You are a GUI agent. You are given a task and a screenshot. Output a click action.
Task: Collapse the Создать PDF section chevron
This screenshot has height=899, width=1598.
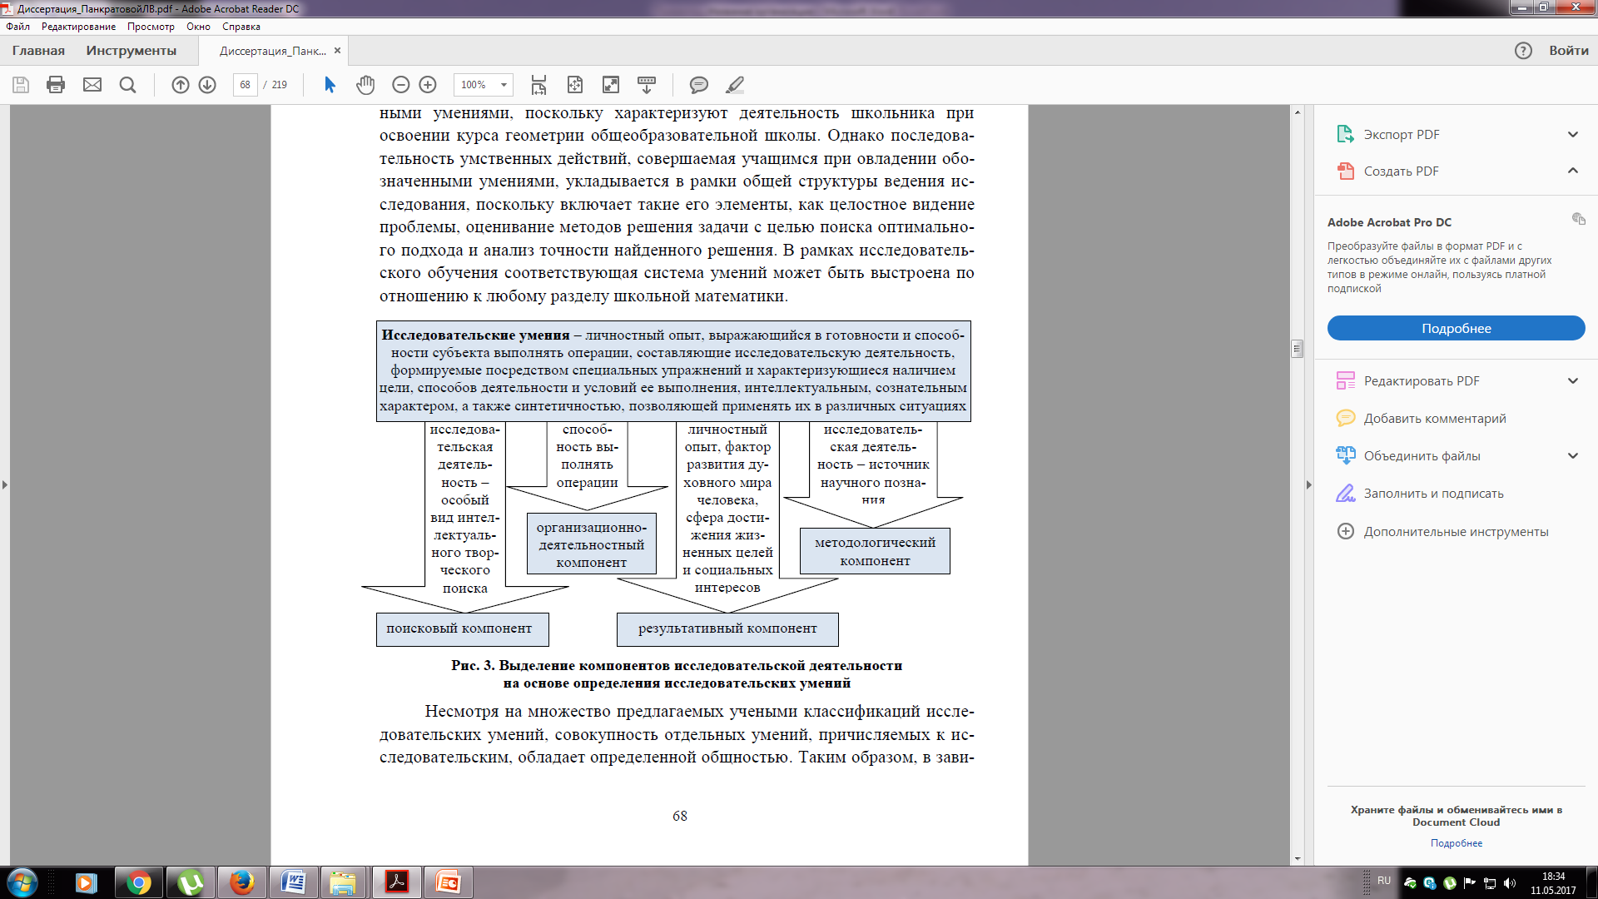pos(1573,171)
